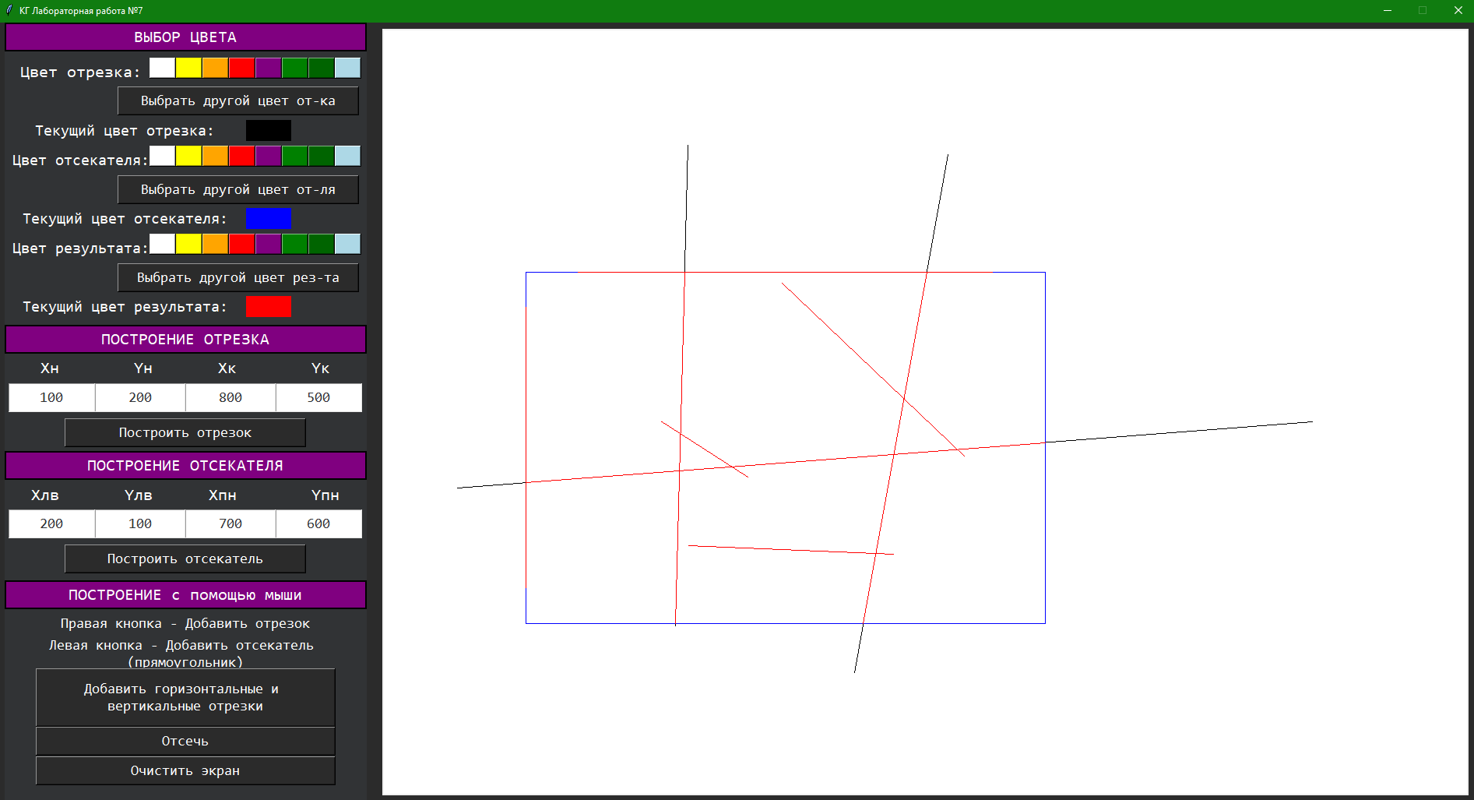Click the feather app icon in title bar
The image size is (1474, 800).
[x=9, y=10]
